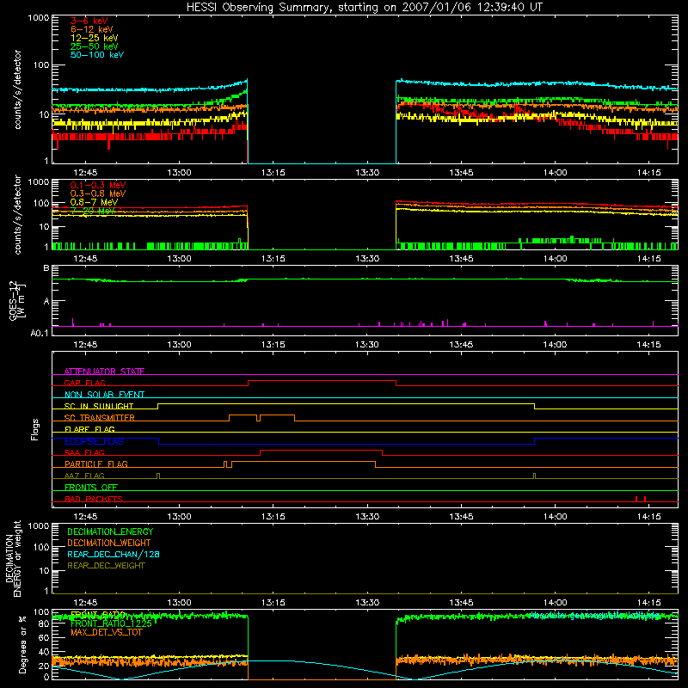Pick the '0.8-7 MeV' legend label
The height and width of the screenshot is (688, 688).
click(x=95, y=202)
